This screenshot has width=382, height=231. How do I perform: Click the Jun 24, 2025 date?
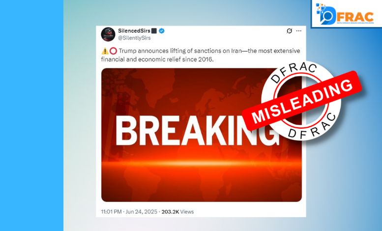[x=141, y=212]
